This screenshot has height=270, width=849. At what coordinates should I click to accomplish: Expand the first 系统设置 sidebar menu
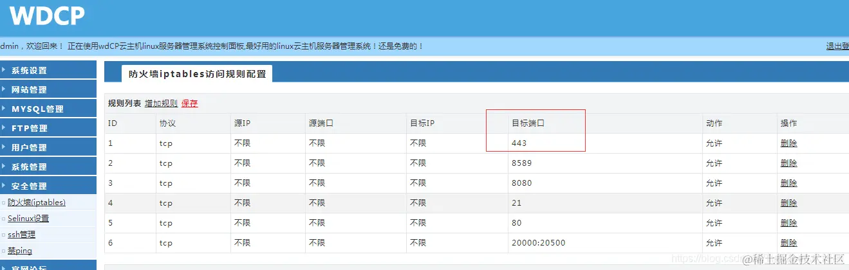[x=48, y=70]
